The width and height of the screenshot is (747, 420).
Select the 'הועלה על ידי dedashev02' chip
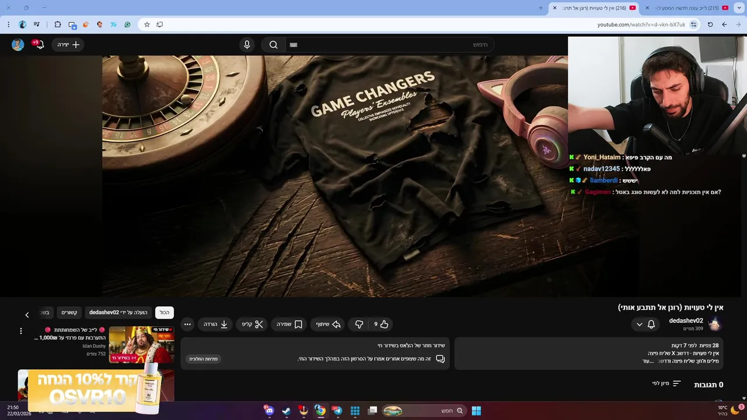click(118, 313)
